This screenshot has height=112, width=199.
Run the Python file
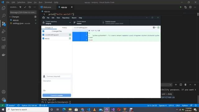coord(180,7)
